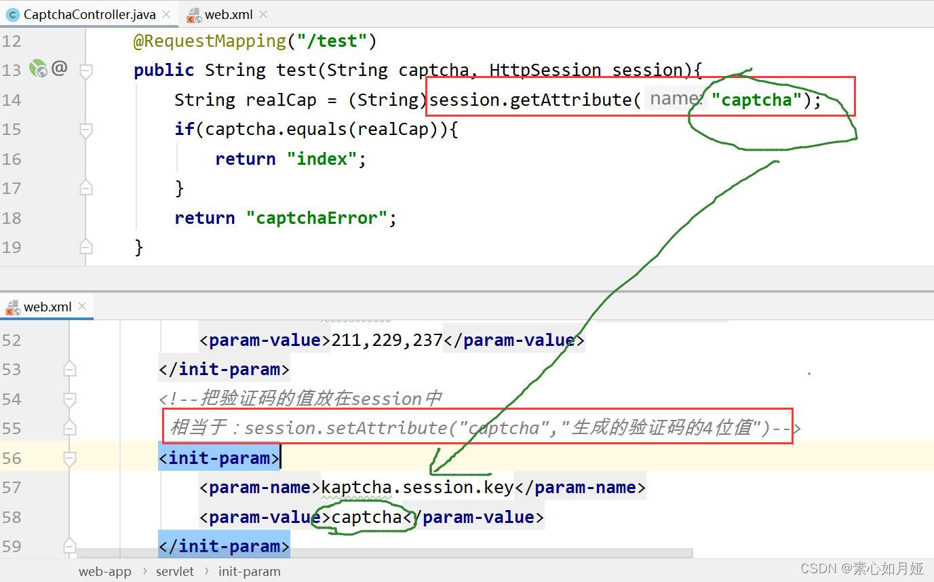This screenshot has width=934, height=582.
Task: Click line number 58 in web.xml editor
Action: [12, 517]
